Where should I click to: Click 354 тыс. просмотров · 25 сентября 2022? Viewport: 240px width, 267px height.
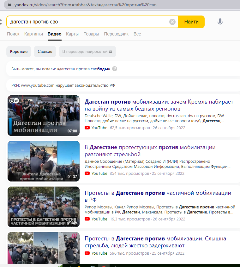point(147,174)
